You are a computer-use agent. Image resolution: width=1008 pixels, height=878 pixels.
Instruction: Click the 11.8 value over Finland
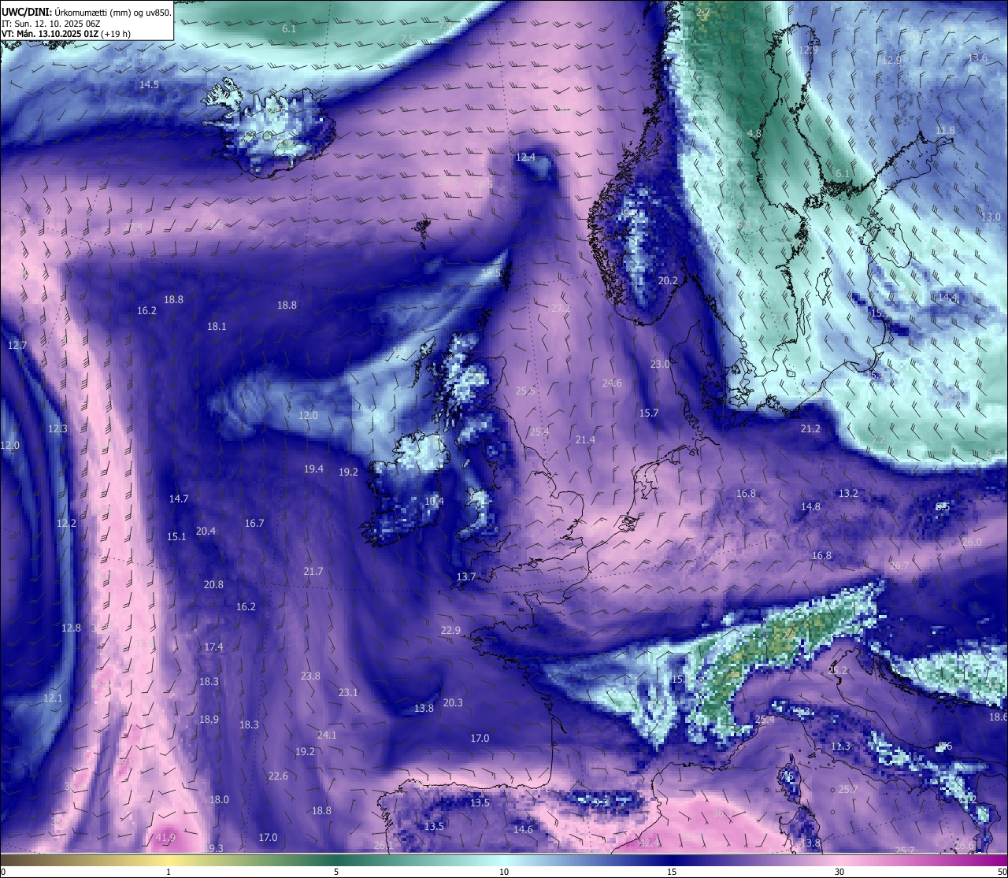click(945, 130)
